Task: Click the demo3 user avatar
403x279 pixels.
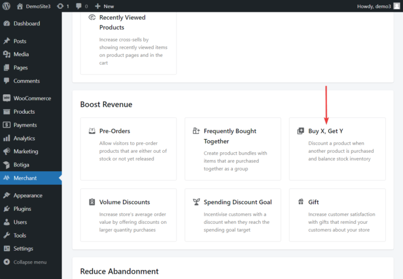Action: (x=397, y=6)
